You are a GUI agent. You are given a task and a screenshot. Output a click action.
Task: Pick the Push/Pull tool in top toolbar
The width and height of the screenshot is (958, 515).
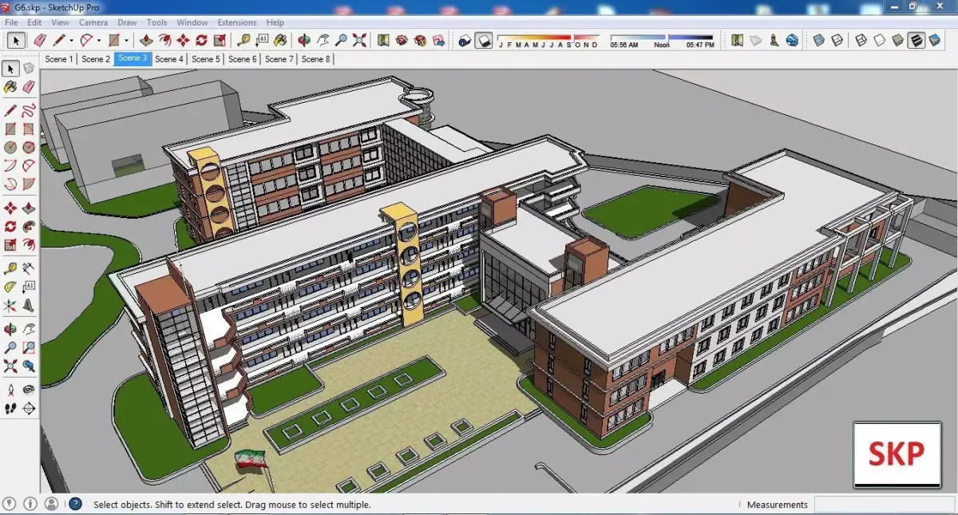(x=146, y=40)
